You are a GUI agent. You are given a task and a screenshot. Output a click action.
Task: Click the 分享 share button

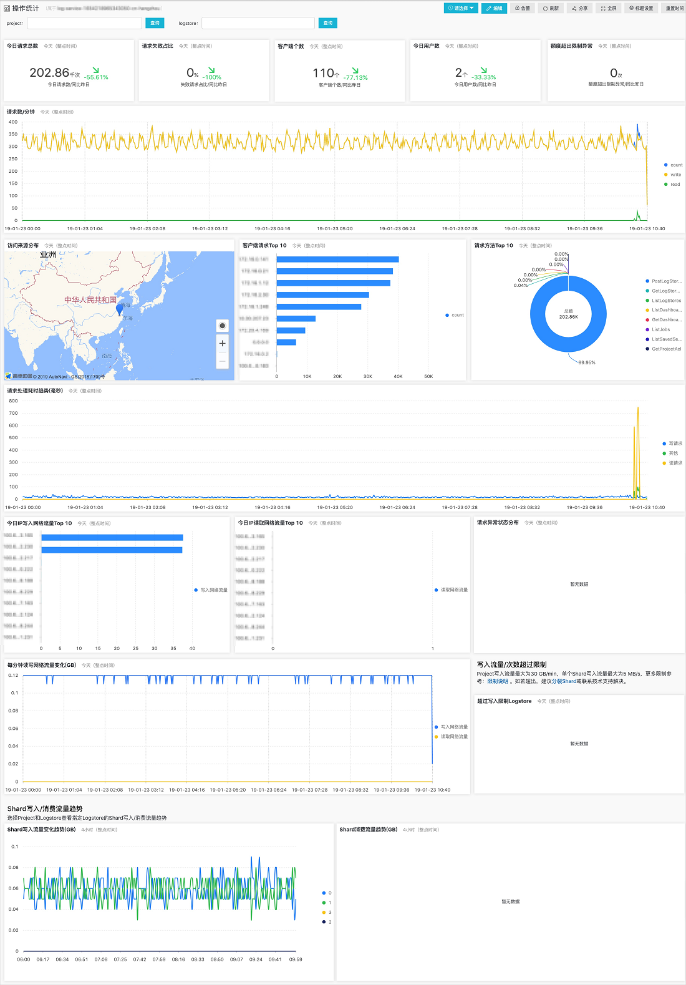pyautogui.click(x=579, y=8)
